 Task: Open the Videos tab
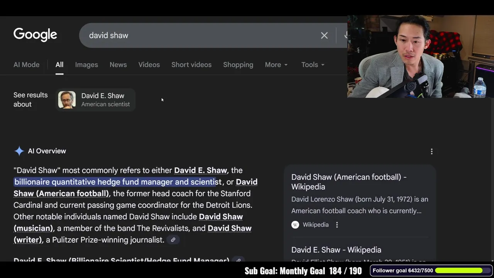pyautogui.click(x=149, y=65)
